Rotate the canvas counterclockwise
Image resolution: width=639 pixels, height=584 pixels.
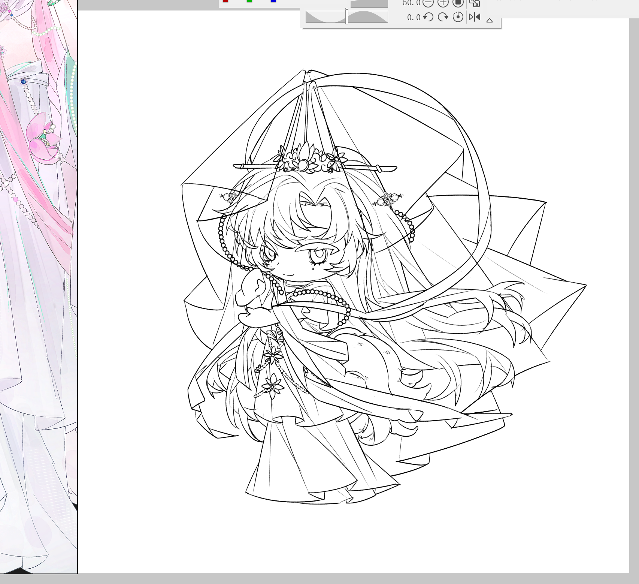click(x=428, y=17)
